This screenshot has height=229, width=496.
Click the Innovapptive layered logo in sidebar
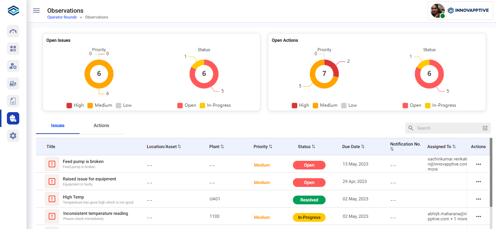click(13, 11)
